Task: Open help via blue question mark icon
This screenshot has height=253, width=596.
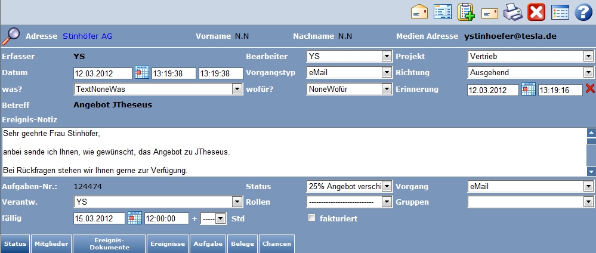Action: click(x=582, y=11)
